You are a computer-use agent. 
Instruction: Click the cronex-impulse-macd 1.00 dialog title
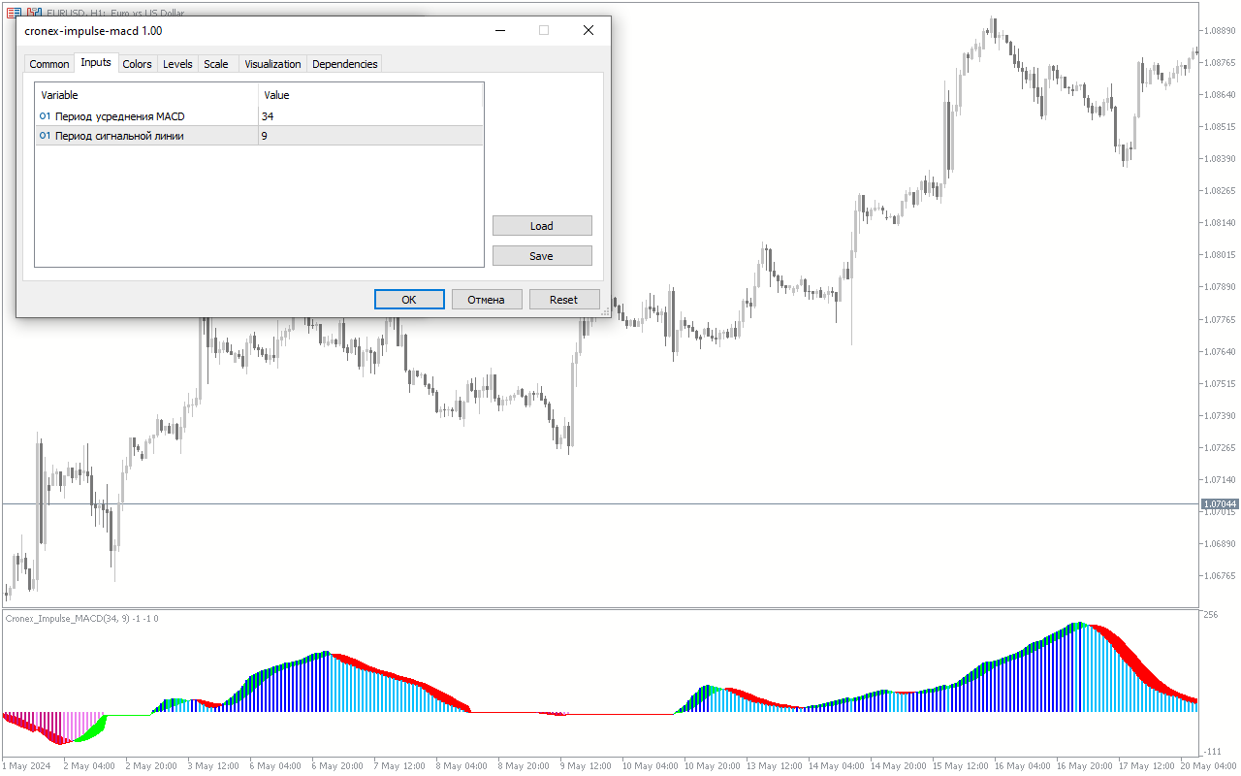click(93, 31)
